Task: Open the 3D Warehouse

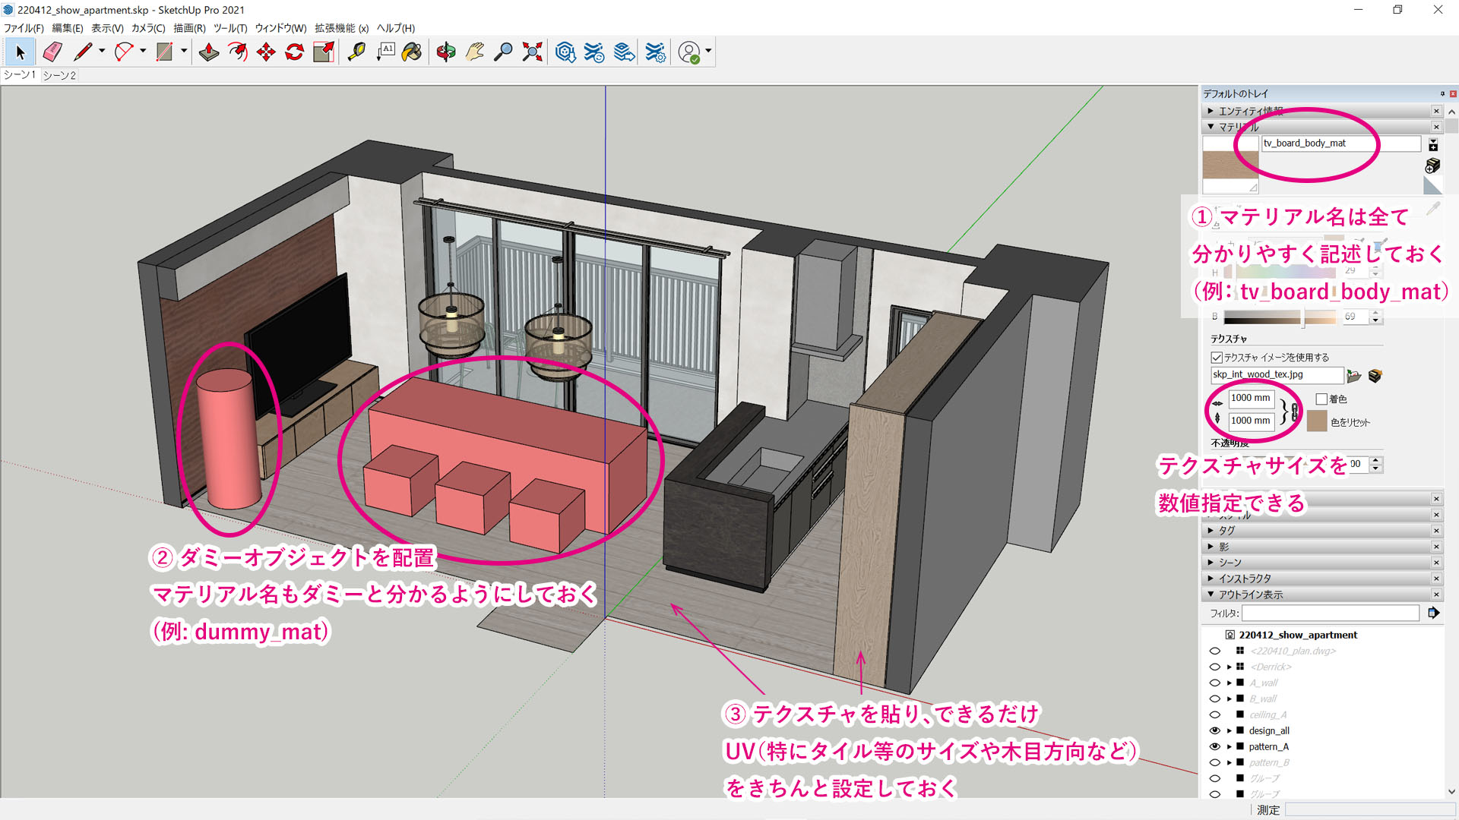Action: pos(565,52)
